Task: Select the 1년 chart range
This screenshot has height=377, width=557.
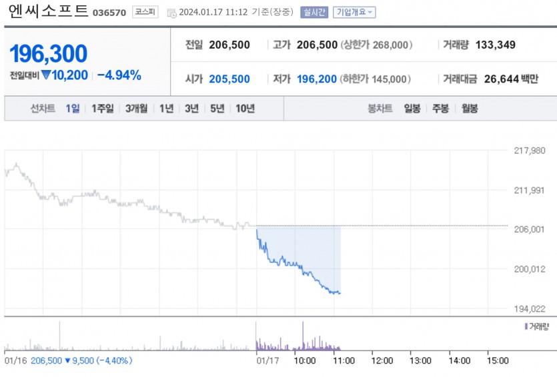Action: (x=167, y=109)
